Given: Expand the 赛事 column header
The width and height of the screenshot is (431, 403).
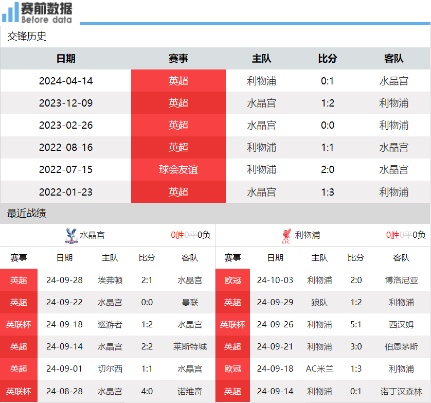Looking at the screenshot, I should click(x=178, y=59).
